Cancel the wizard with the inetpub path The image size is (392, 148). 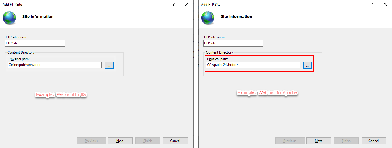point(175,141)
